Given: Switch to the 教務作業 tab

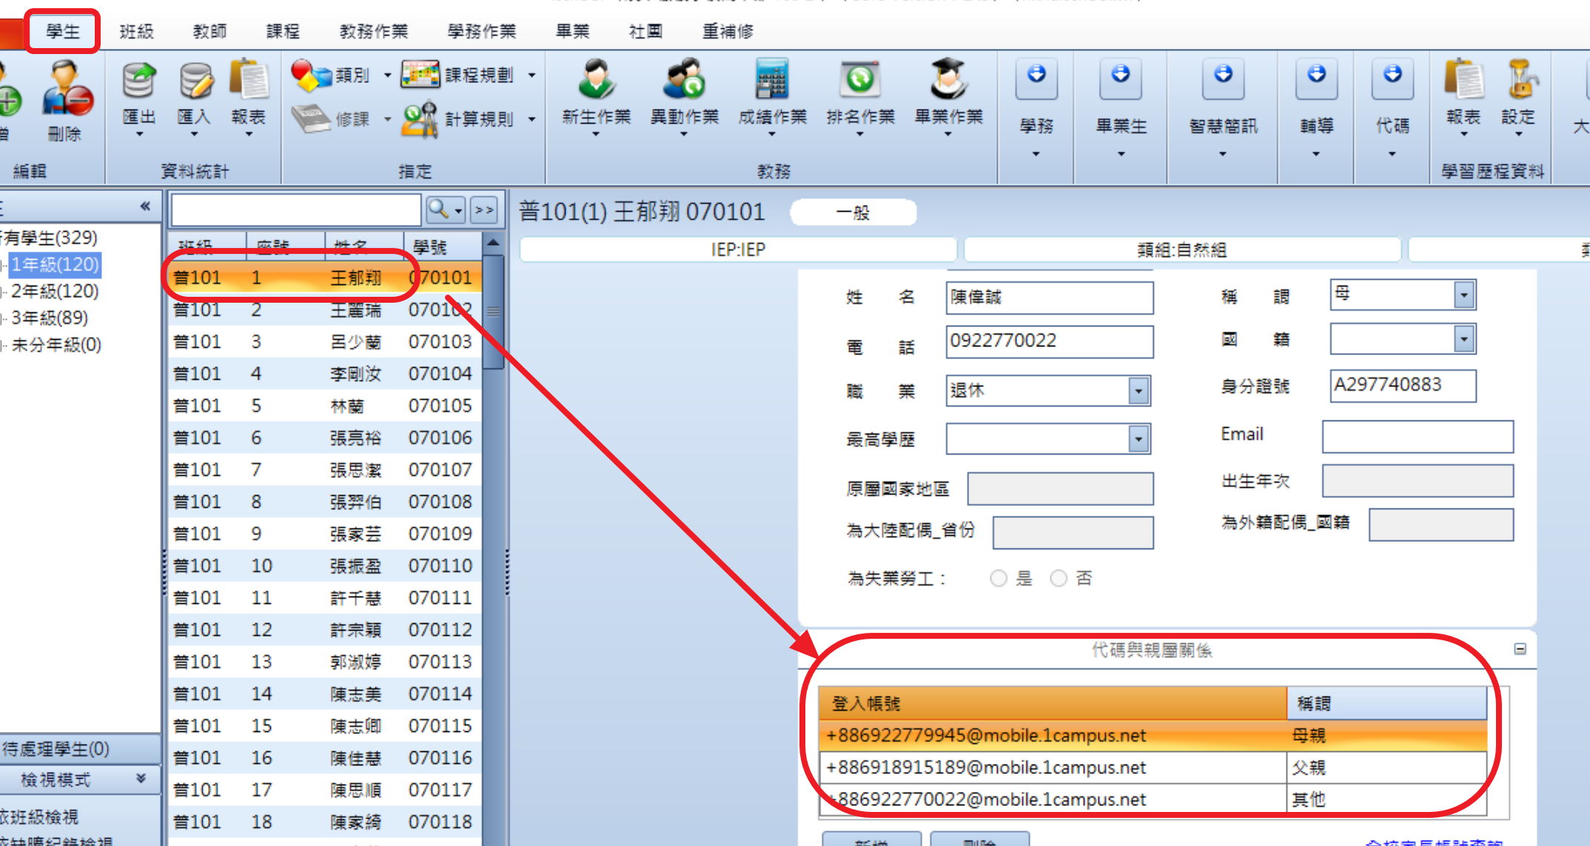Looking at the screenshot, I should [x=373, y=31].
